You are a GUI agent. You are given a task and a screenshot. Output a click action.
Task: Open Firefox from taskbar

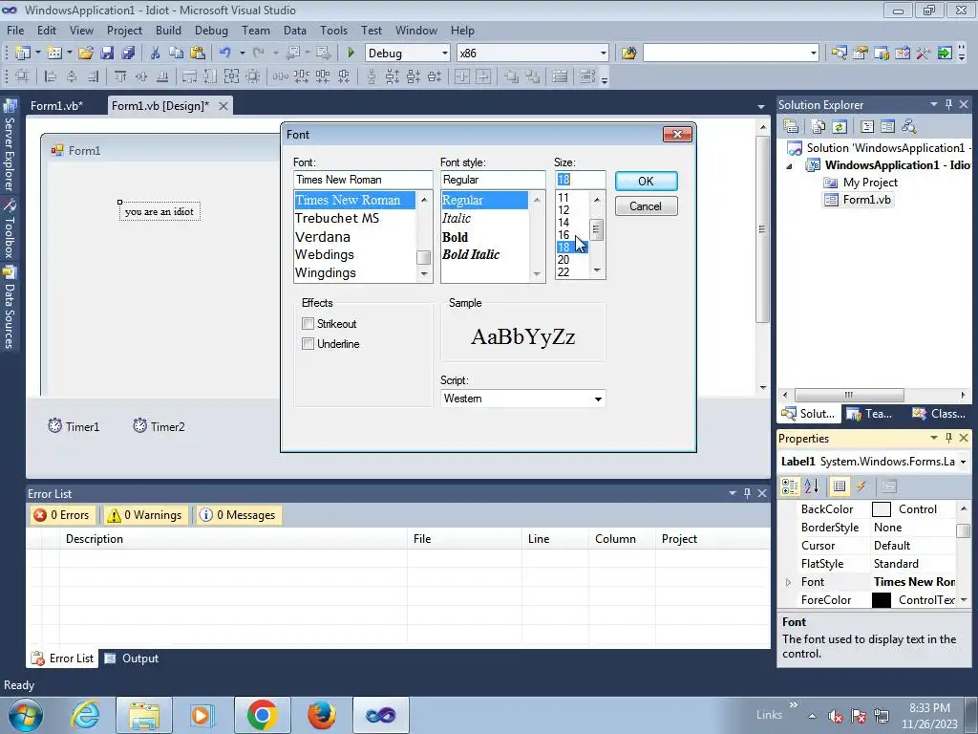click(322, 715)
